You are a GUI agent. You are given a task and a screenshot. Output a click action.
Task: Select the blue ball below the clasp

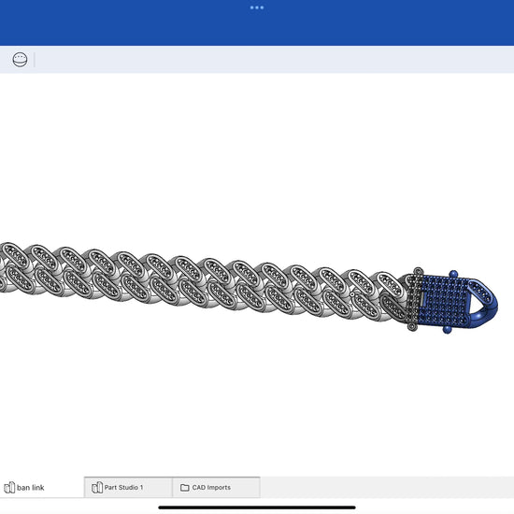(x=447, y=330)
